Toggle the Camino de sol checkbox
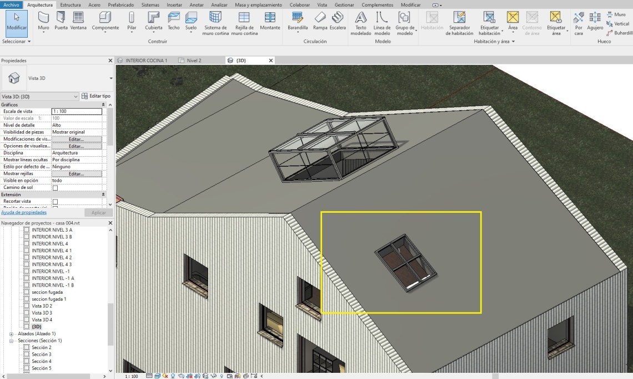 pyautogui.click(x=55, y=188)
